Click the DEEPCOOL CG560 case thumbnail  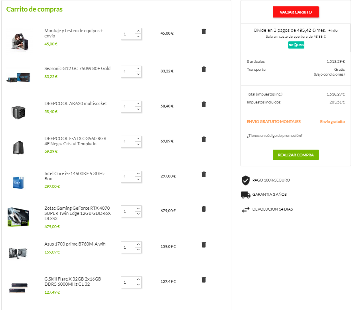tap(18, 148)
